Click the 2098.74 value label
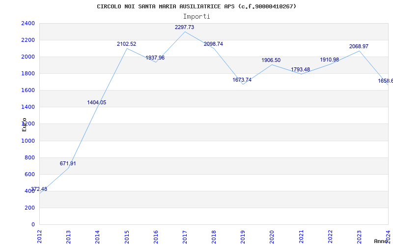Viewport: 393px width, 246px height. (x=213, y=44)
